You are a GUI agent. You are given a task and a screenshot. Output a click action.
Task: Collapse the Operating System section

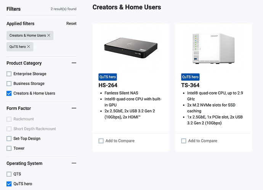tap(74, 163)
